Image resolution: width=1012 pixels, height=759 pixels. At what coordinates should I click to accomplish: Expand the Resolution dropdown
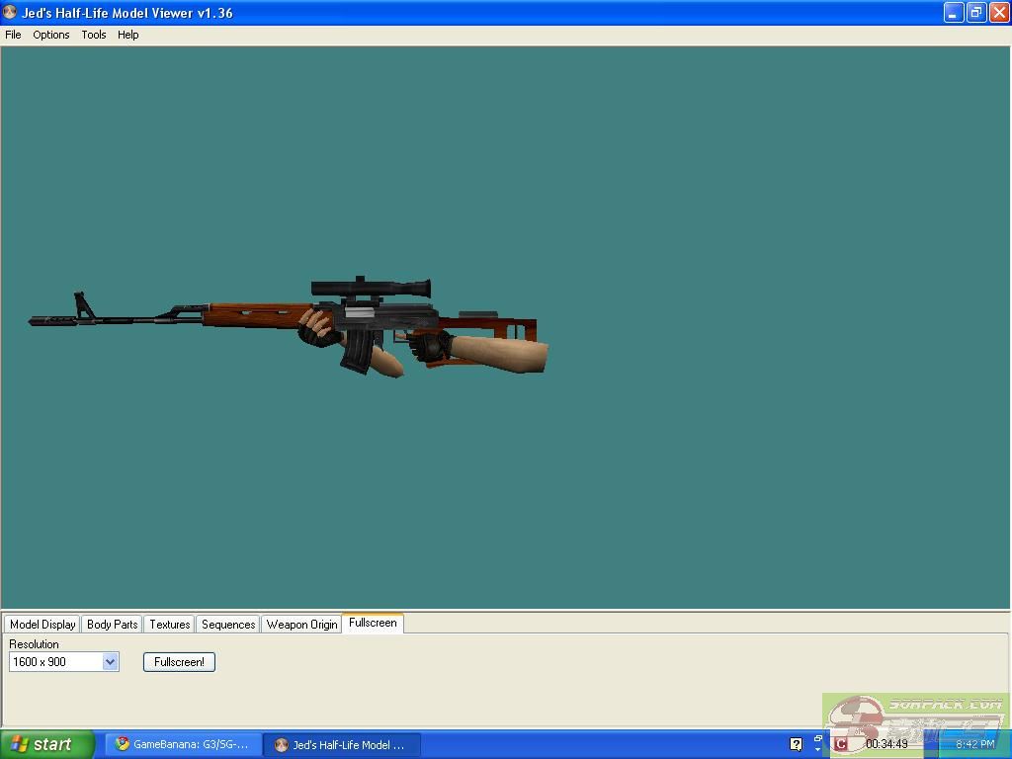(111, 661)
